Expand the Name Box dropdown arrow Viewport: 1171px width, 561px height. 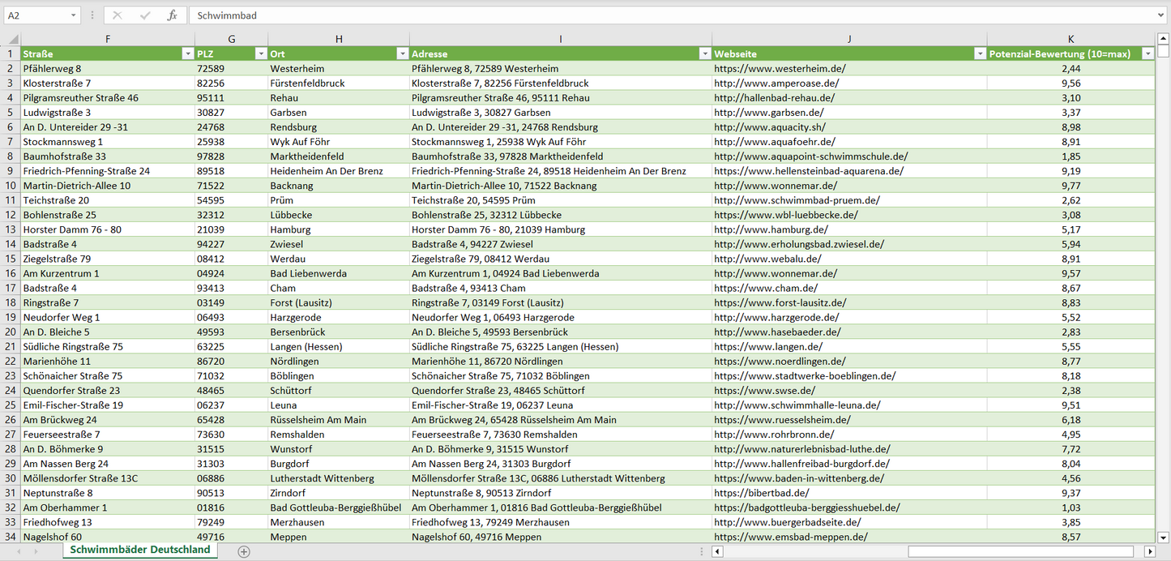point(74,15)
